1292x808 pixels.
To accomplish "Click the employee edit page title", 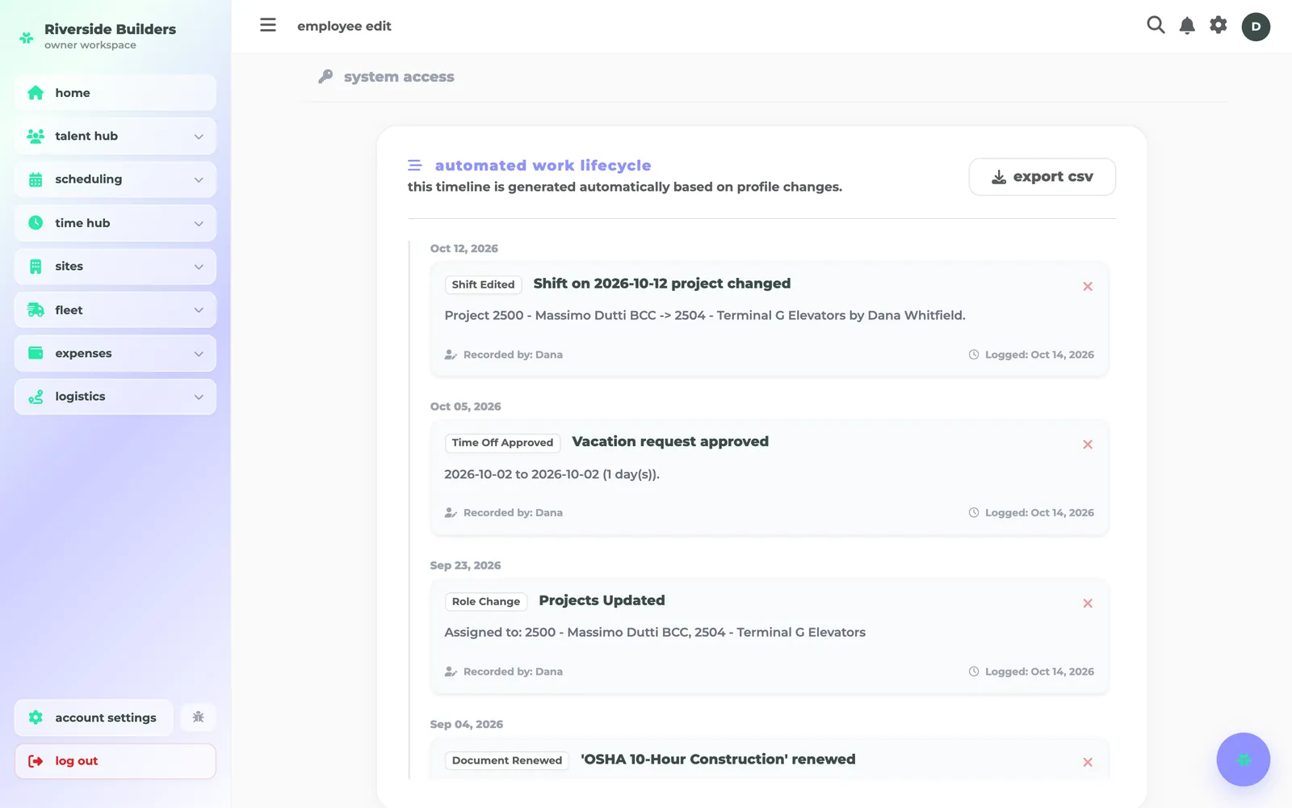I will tap(344, 26).
